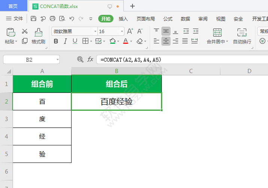Click the Distributed alignment icon
Image resolution: width=268 pixels, height=188 pixels.
195,41
